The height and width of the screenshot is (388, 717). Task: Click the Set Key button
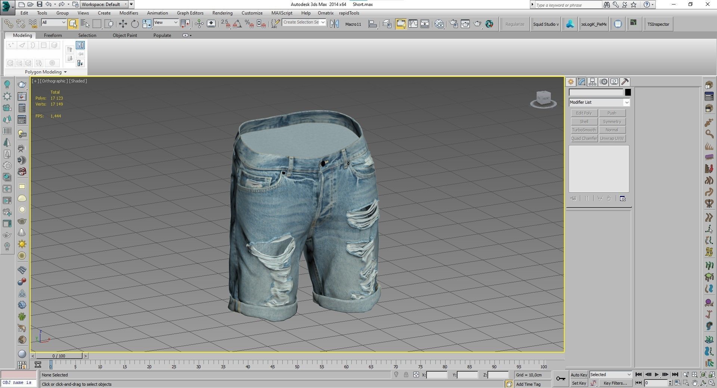coord(579,383)
